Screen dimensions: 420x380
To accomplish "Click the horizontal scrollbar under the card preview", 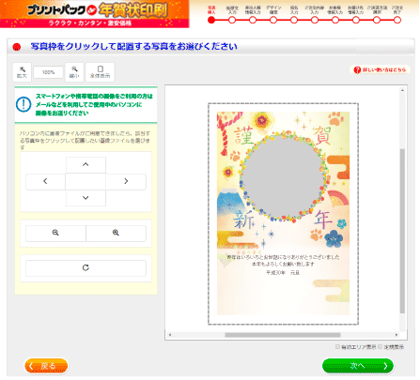I will pos(283,335).
